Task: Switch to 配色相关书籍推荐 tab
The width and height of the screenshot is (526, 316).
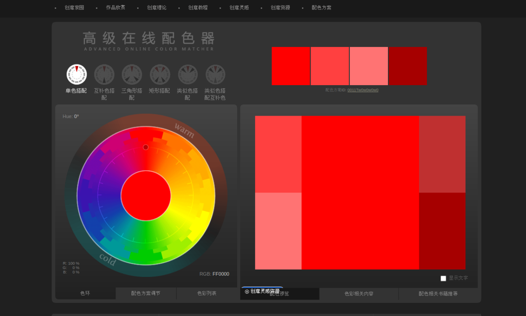Action: click(438, 294)
